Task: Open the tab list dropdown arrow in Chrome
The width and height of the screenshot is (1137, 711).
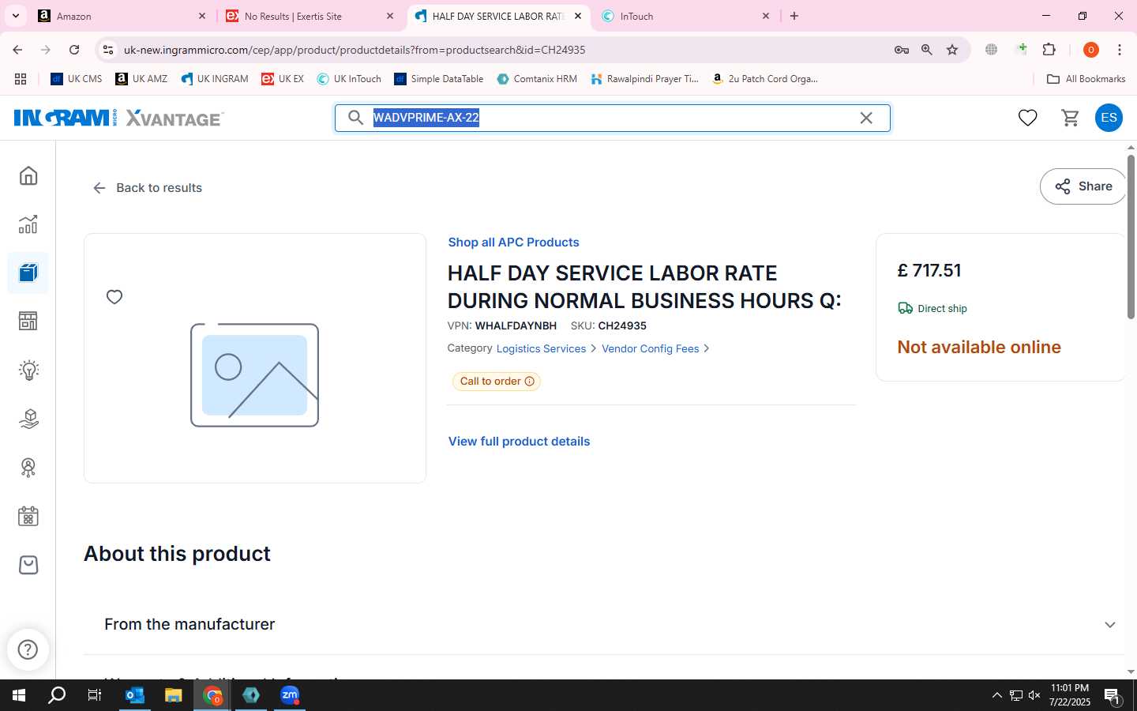Action: (15, 16)
